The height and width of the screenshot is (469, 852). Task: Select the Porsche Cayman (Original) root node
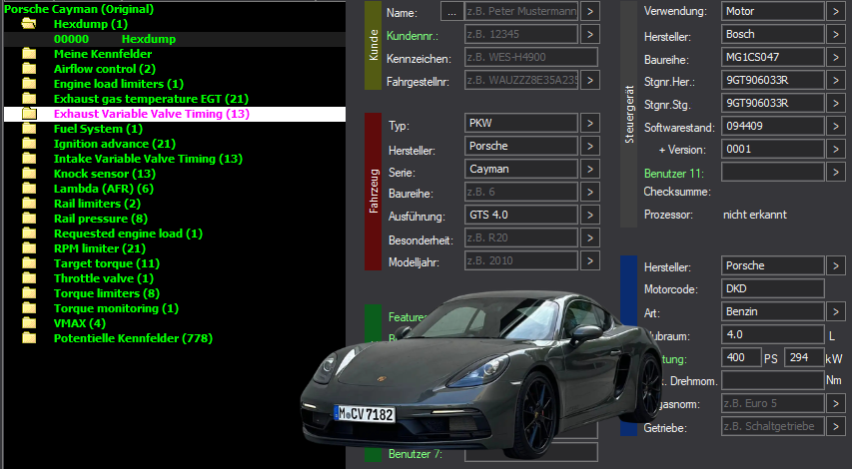click(x=79, y=9)
